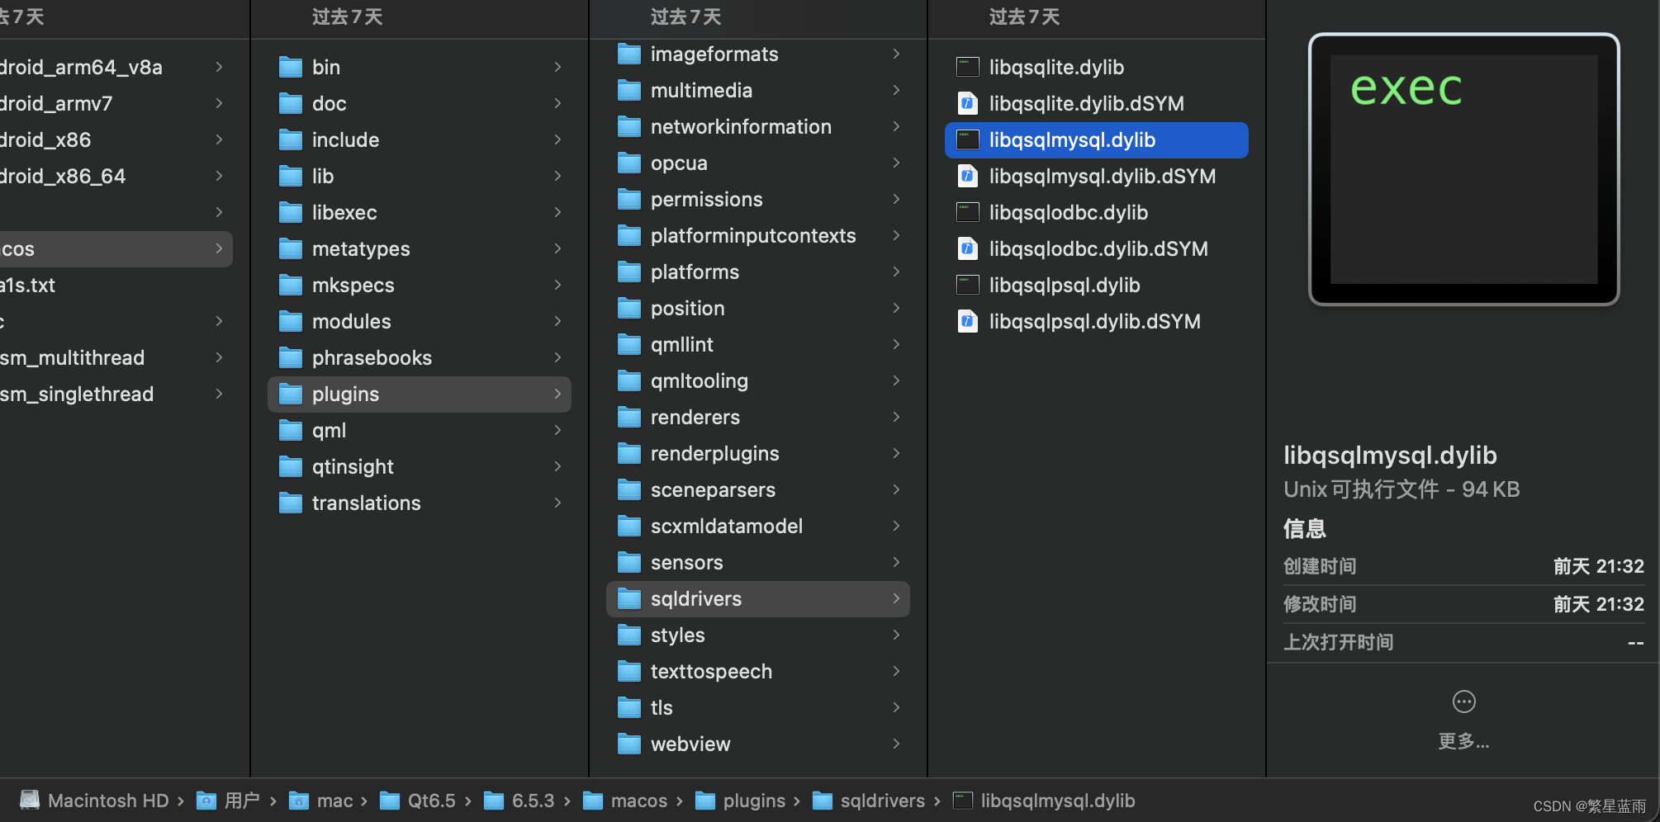1660x822 pixels.
Task: Open the texttospeech plugins folder
Action: coord(711,671)
